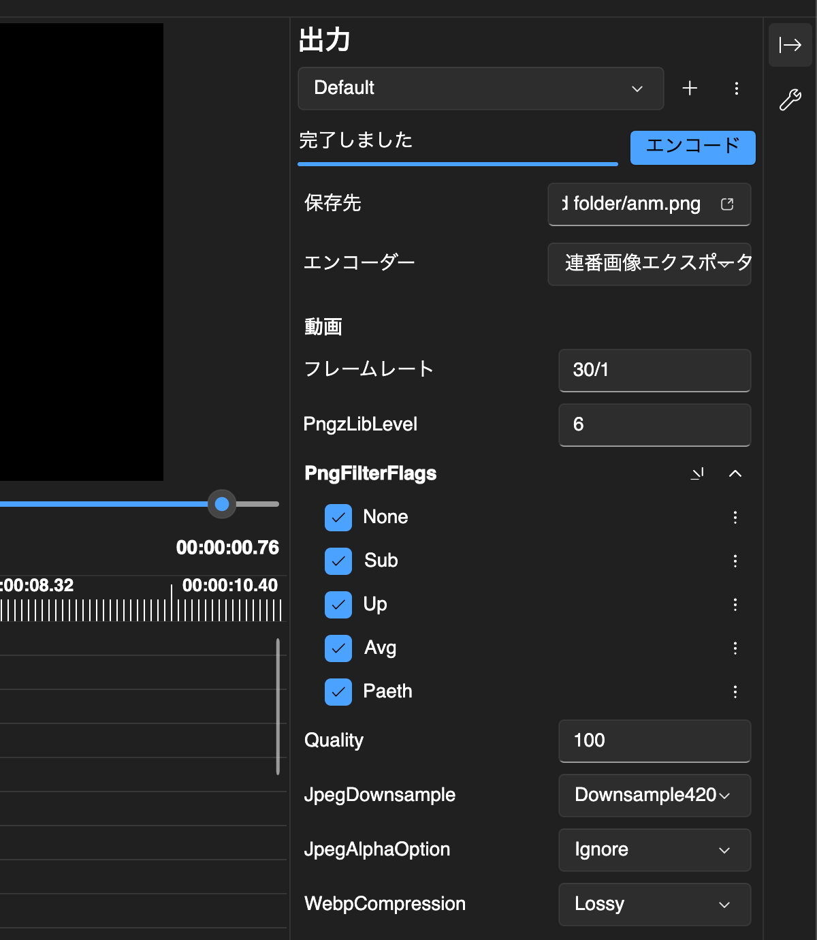Disable the Avg filter checkbox
Image resolution: width=817 pixels, height=940 pixels.
(x=338, y=648)
